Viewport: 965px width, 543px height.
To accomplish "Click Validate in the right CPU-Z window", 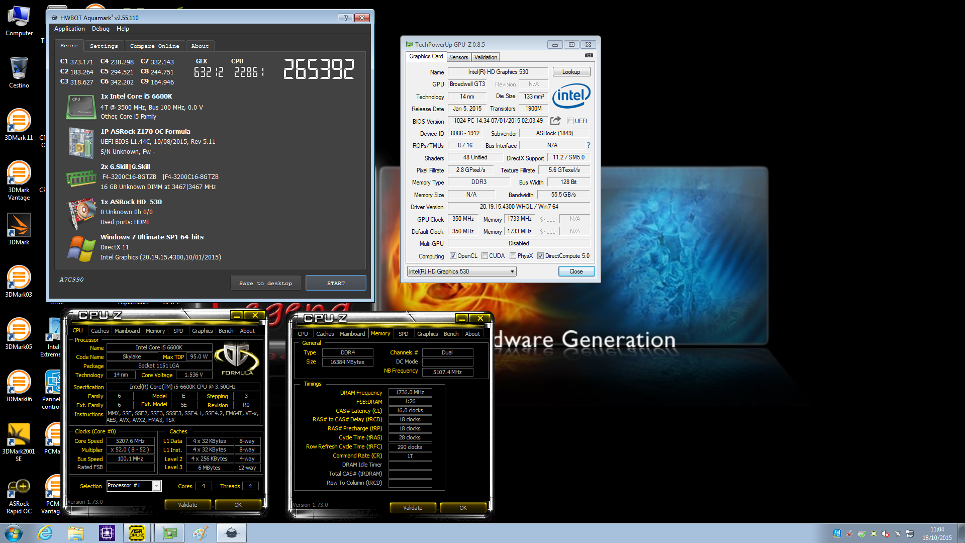I will [x=413, y=508].
